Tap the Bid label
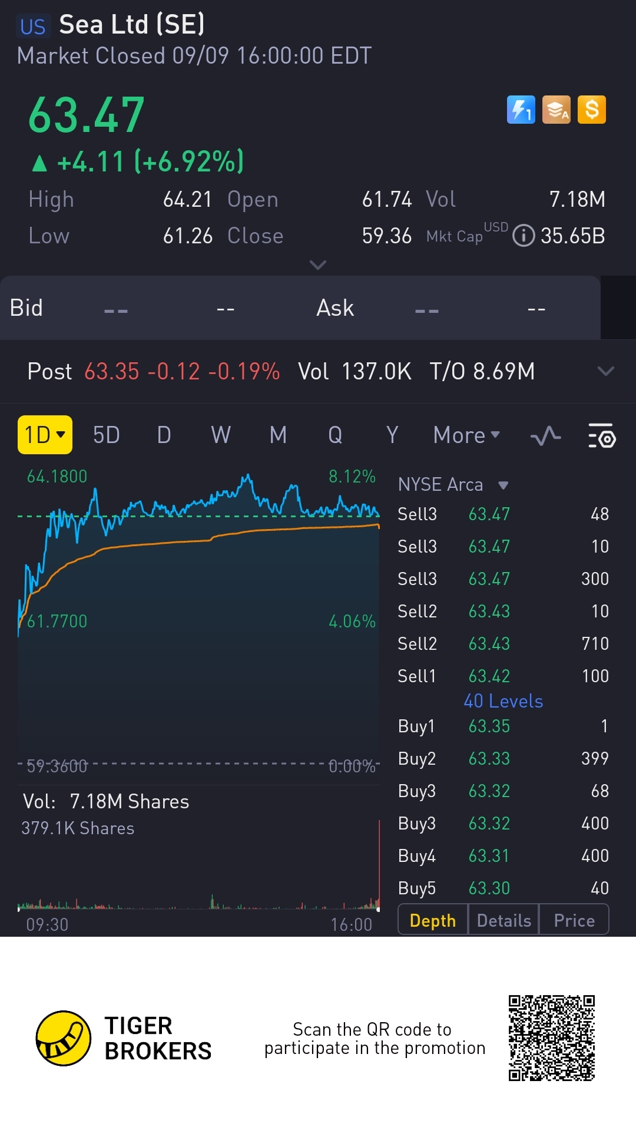 click(26, 308)
